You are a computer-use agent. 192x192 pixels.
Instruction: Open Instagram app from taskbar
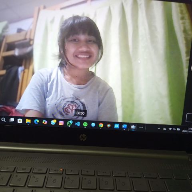coord(61,123)
